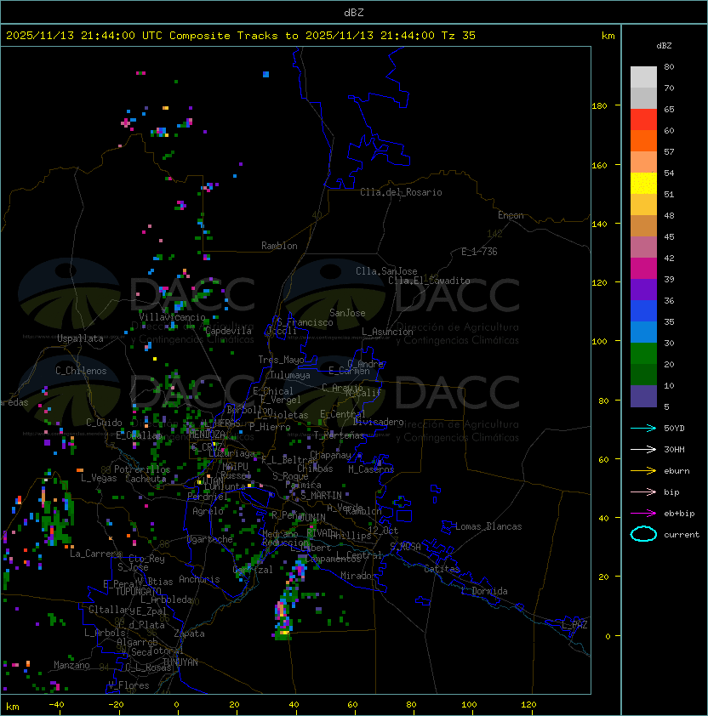Click the yellow eburn arrow in the legend
The height and width of the screenshot is (716, 708).
(643, 471)
